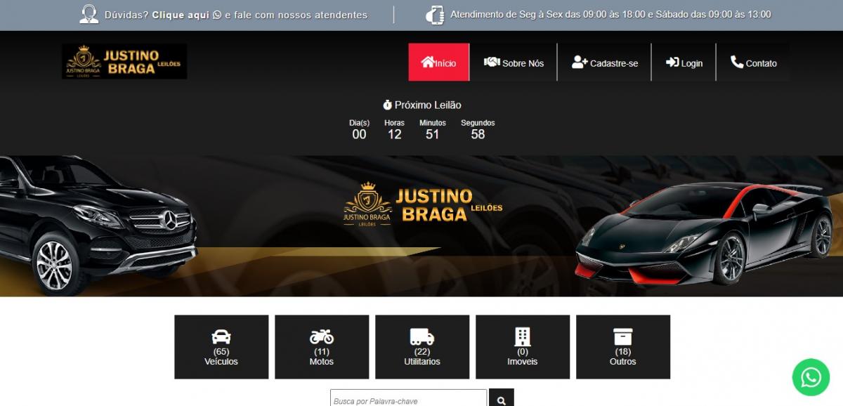Open the Login page
Image resolution: width=843 pixels, height=406 pixels.
684,62
